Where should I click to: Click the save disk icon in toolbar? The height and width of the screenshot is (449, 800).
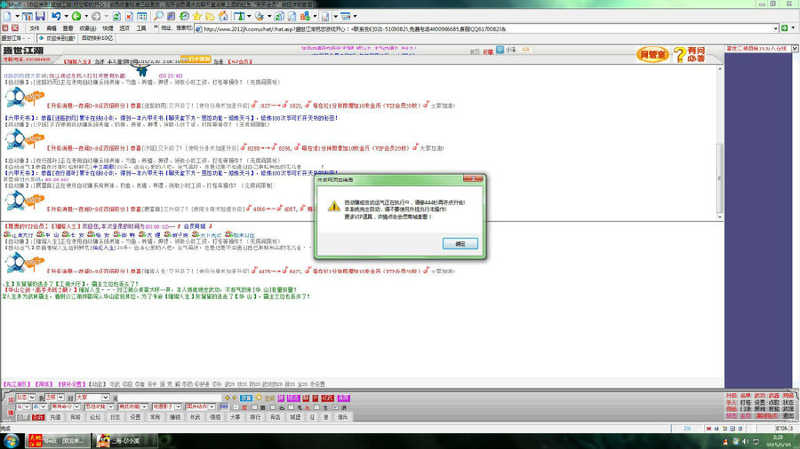[40, 17]
